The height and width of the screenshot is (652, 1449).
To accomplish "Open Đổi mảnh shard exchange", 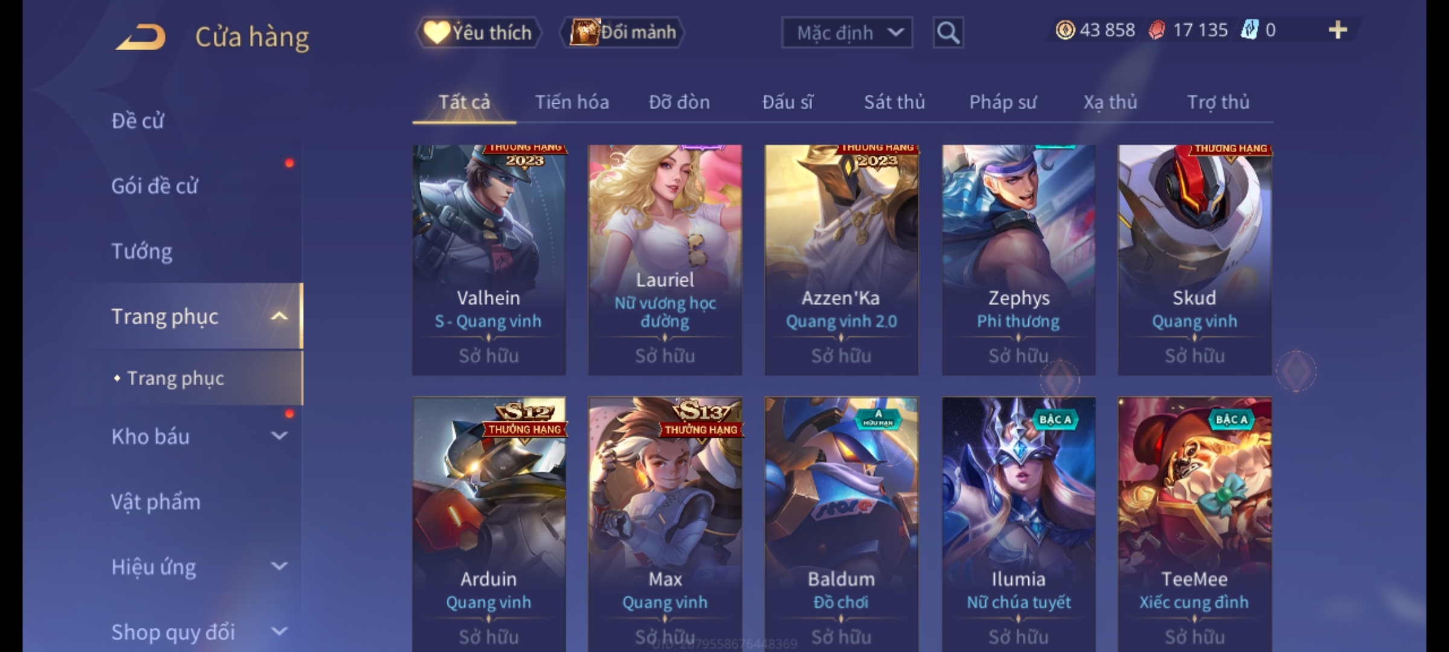I will point(622,33).
